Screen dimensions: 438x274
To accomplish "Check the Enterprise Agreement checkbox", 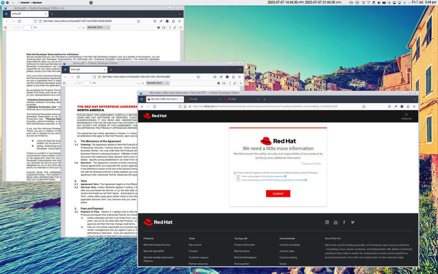I will point(238,176).
